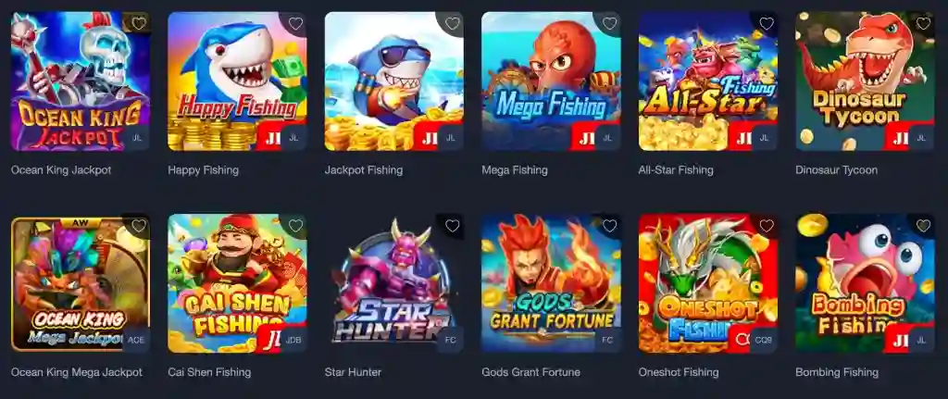Screen dimensions: 948x399
Task: Click the JDB provider badge on Cai Shen Fishing
Action: pyautogui.click(x=293, y=340)
